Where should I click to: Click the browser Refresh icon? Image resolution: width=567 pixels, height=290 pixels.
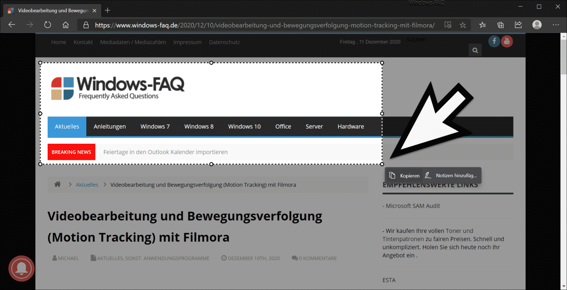click(48, 25)
